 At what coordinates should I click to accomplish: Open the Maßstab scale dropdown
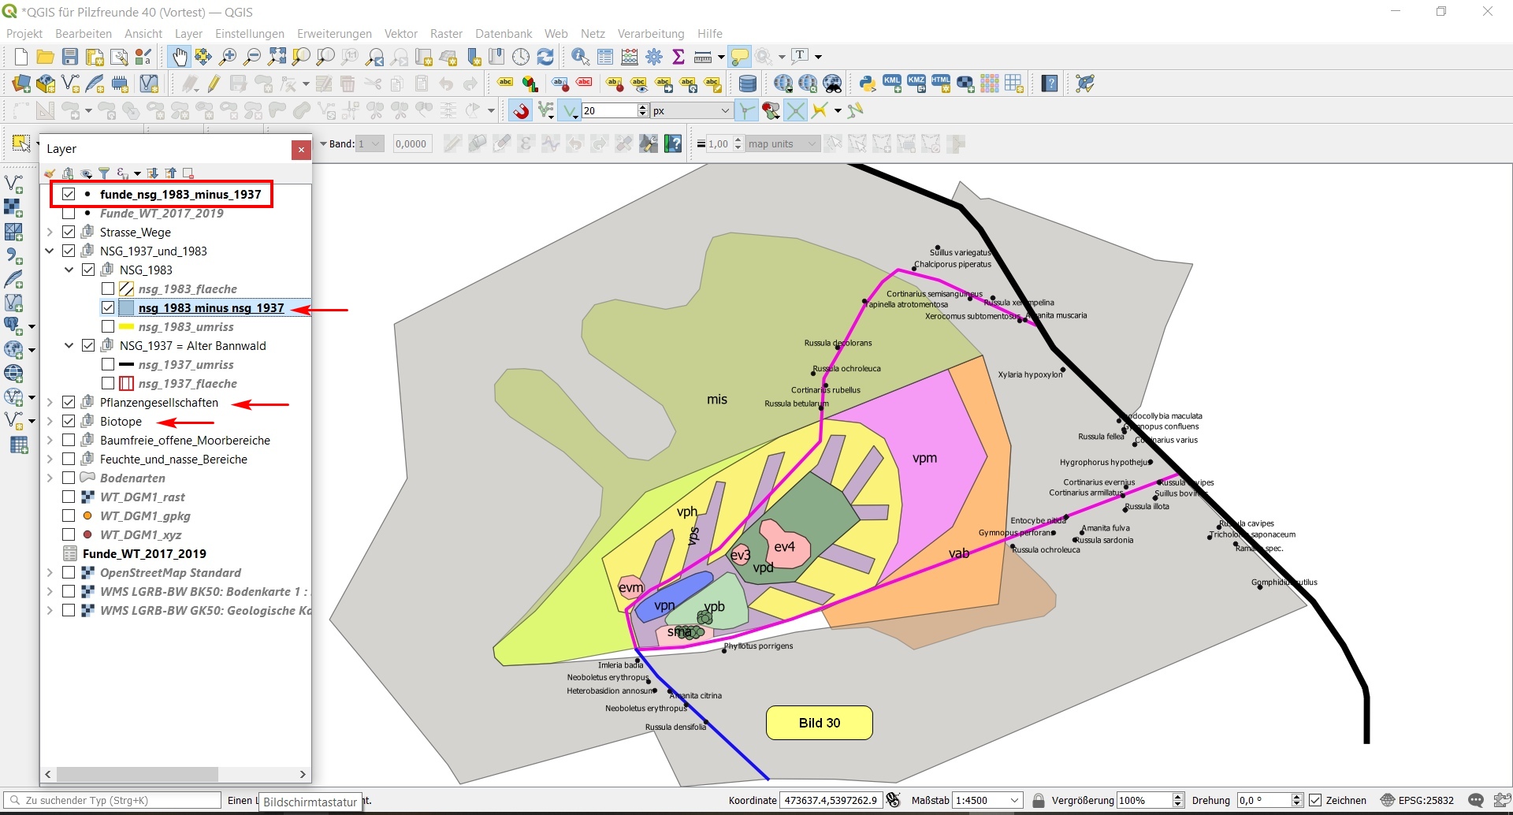tap(1015, 801)
